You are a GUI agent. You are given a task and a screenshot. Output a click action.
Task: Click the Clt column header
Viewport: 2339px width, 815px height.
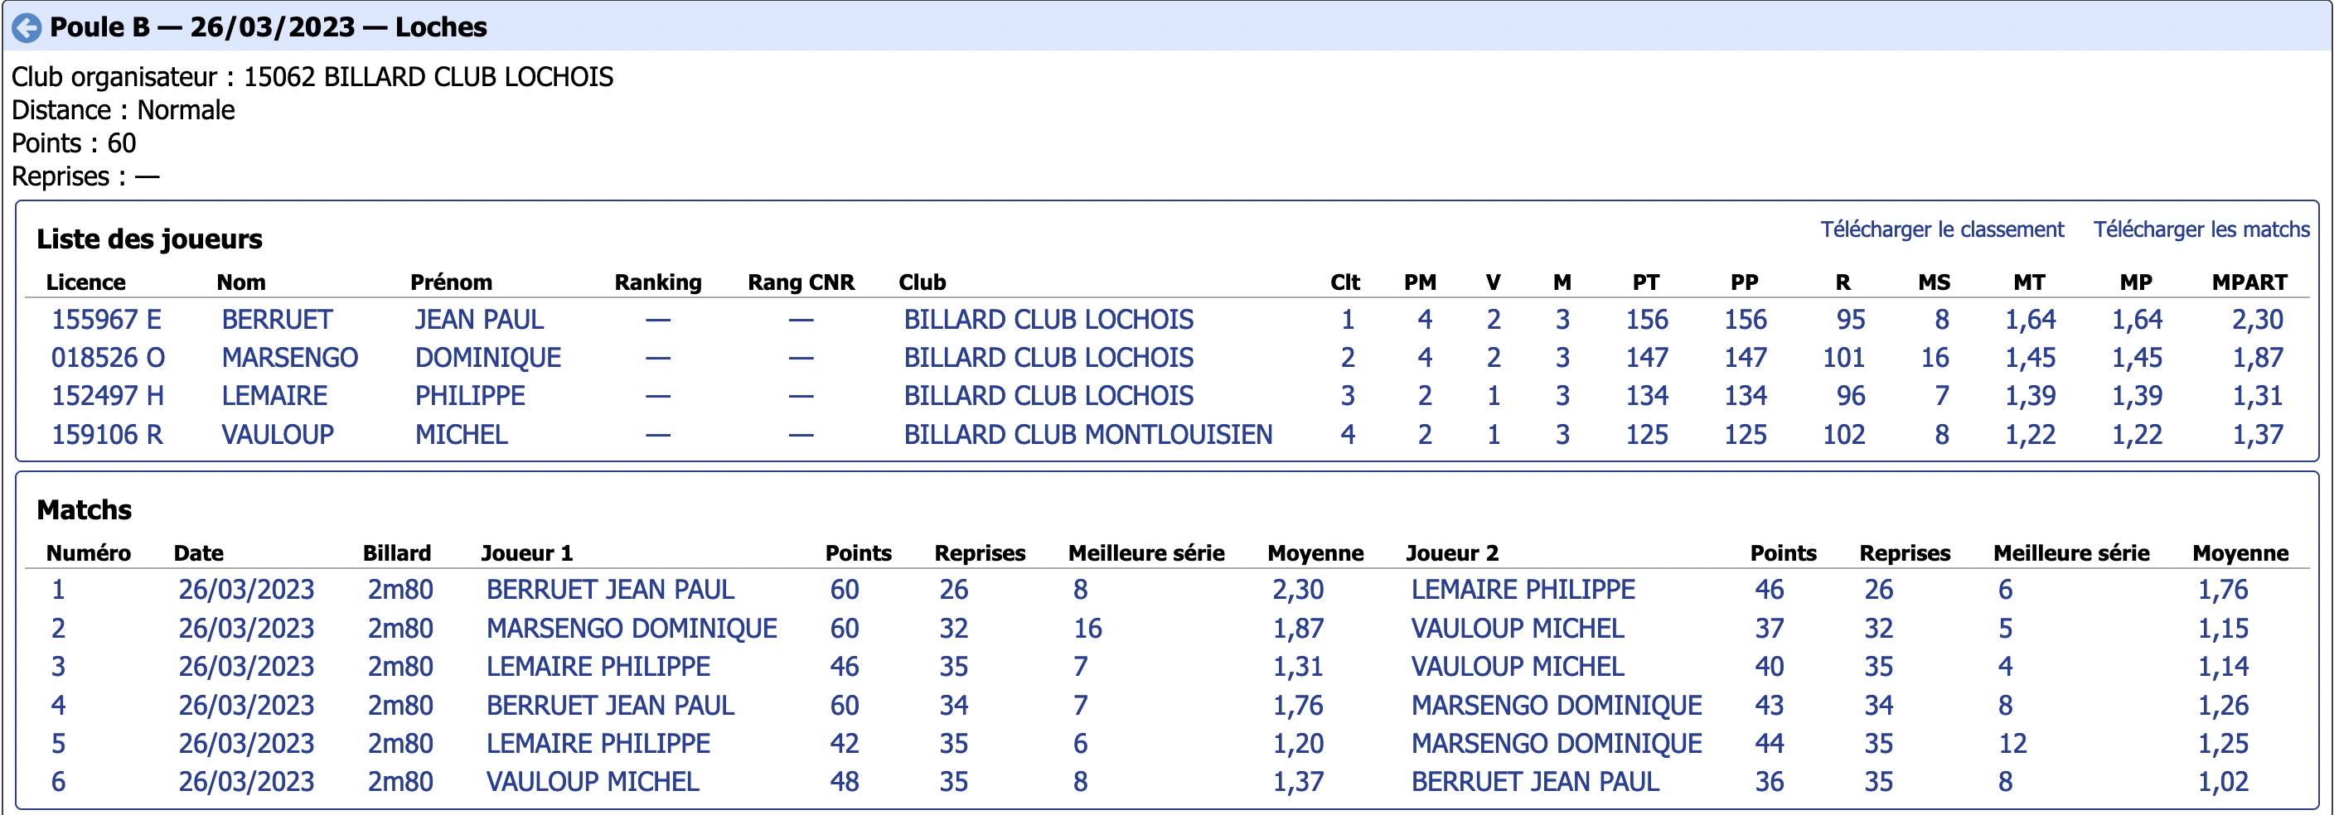[1344, 282]
